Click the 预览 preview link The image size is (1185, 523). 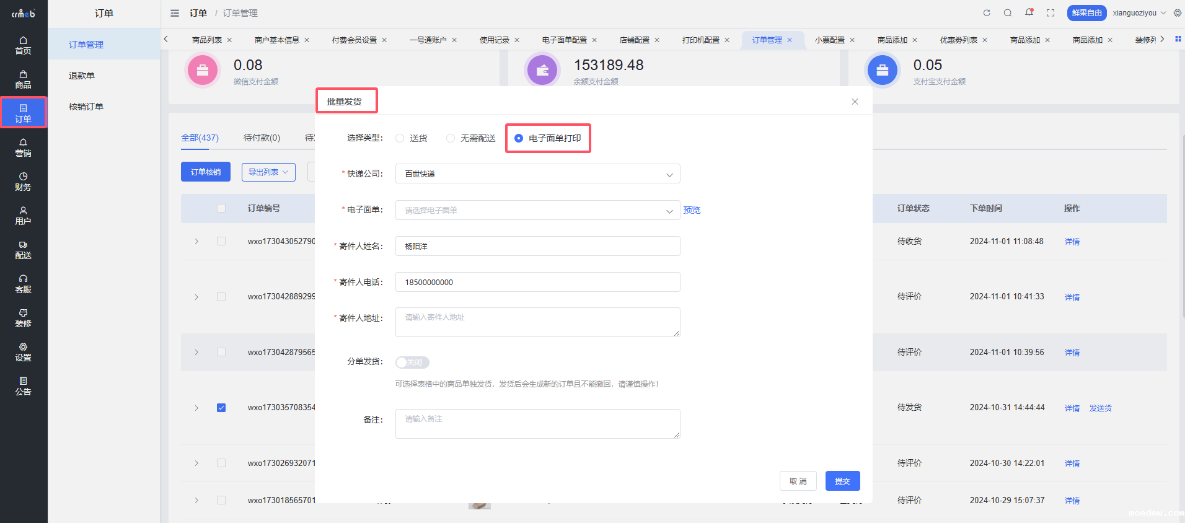tap(692, 210)
